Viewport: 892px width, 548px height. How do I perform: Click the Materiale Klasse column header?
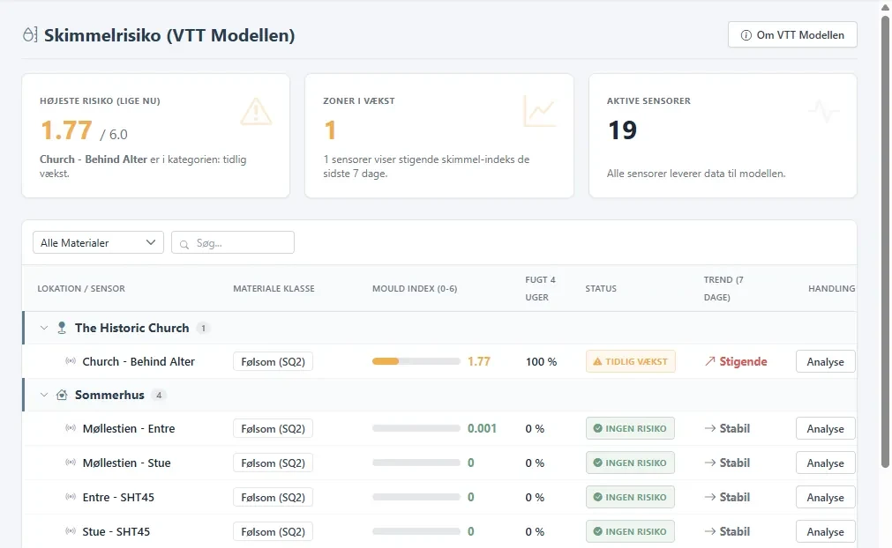274,288
